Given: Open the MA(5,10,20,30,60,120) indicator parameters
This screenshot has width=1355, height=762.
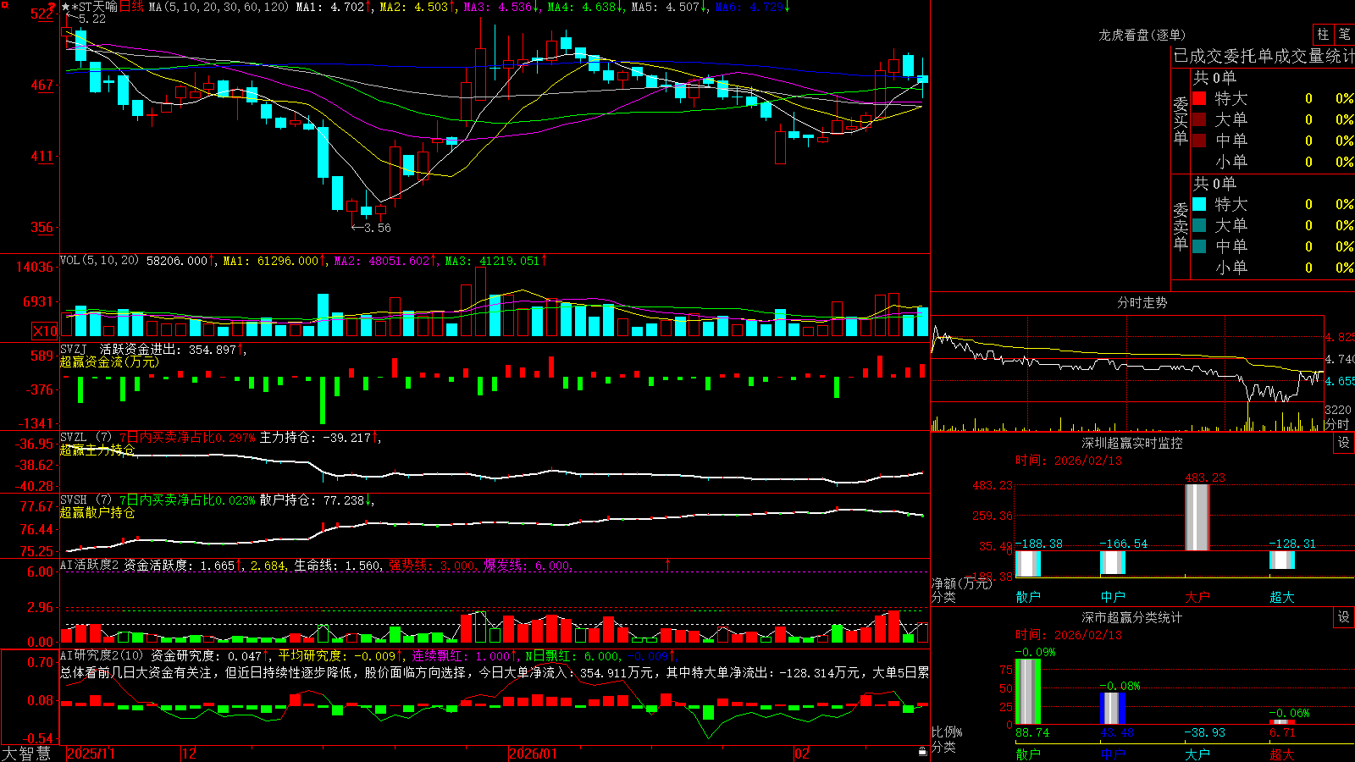Looking at the screenshot, I should coord(218,7).
